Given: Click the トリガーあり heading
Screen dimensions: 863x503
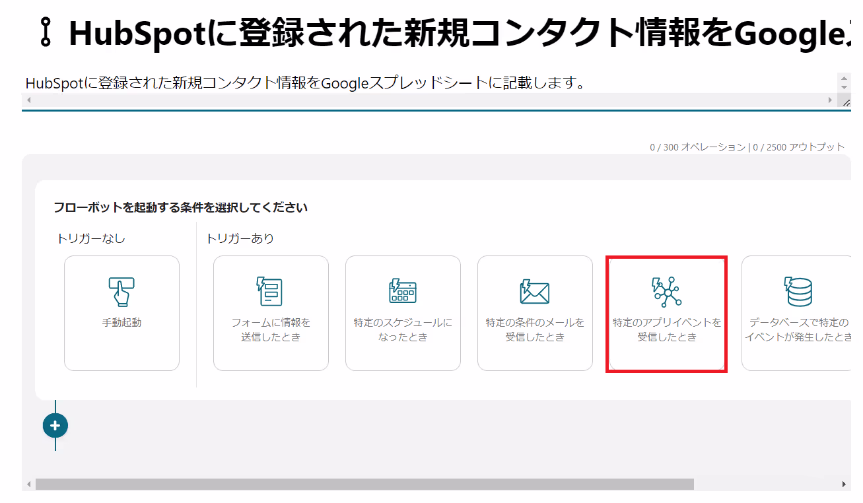Looking at the screenshot, I should click(x=240, y=238).
